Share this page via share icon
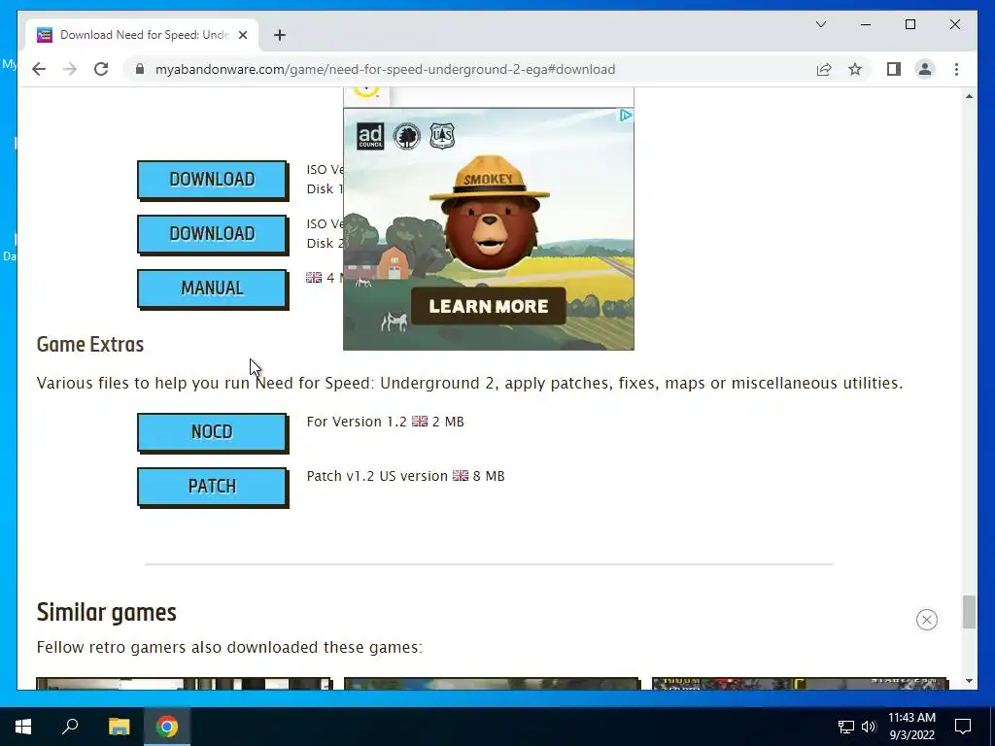The image size is (995, 746). (824, 69)
